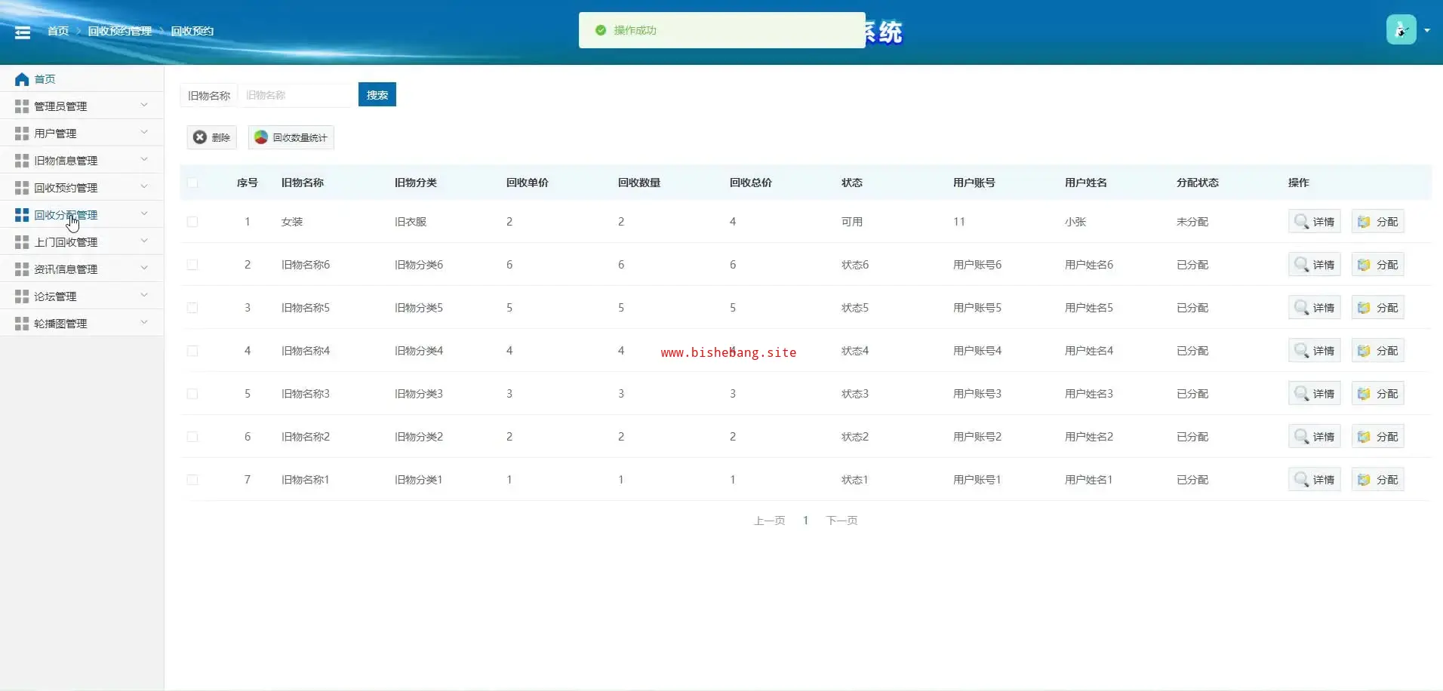The height and width of the screenshot is (691, 1443).
Task: Expand the 上门回收管理 menu chevron
Action: tap(144, 241)
